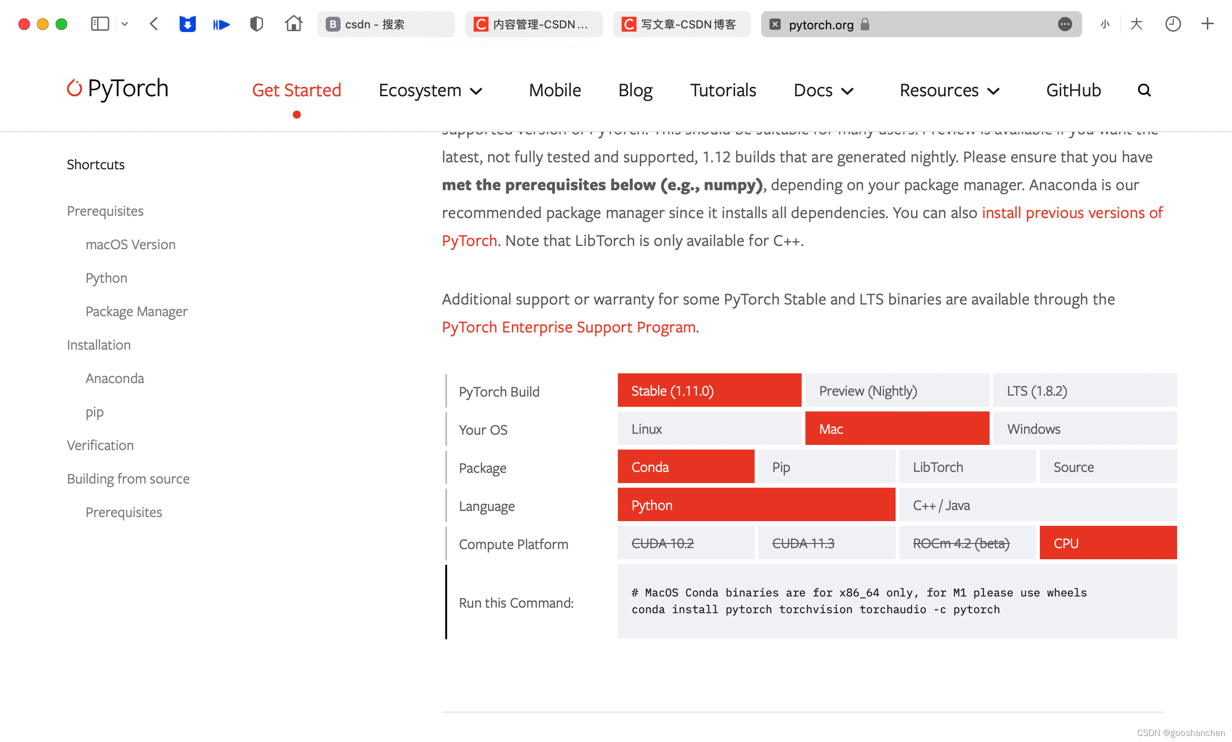
Task: Select Mac as your OS
Action: (897, 428)
